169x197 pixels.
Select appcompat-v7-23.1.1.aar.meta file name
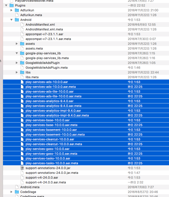coord(48,39)
